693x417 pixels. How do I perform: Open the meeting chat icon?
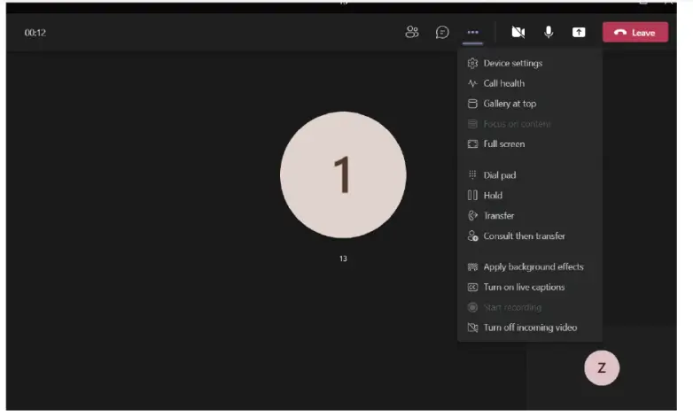click(442, 32)
